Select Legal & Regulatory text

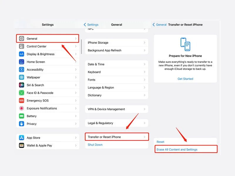click(100, 123)
